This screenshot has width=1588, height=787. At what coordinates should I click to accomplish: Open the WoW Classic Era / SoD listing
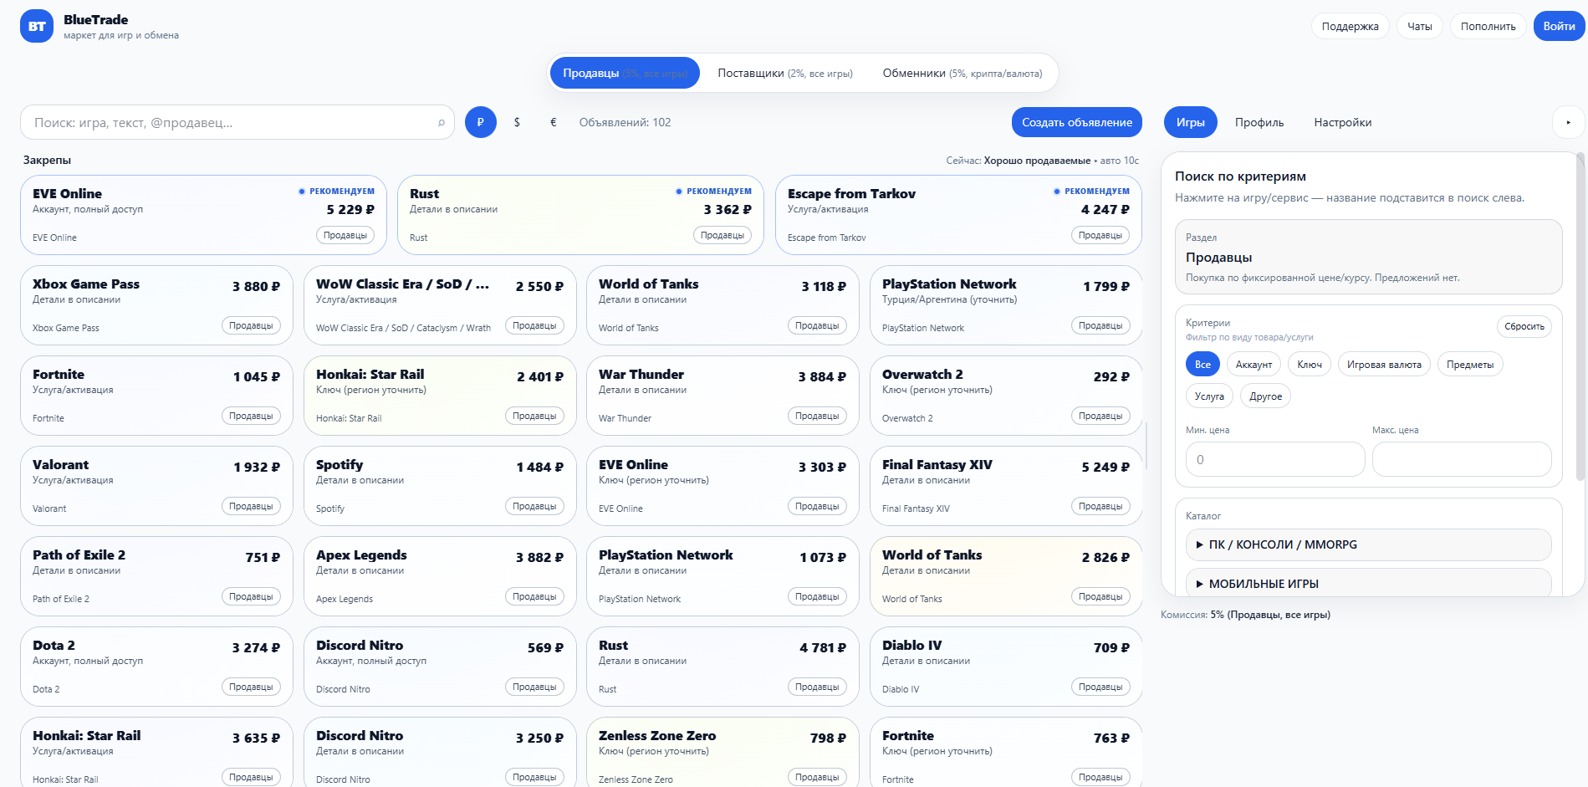click(x=440, y=305)
